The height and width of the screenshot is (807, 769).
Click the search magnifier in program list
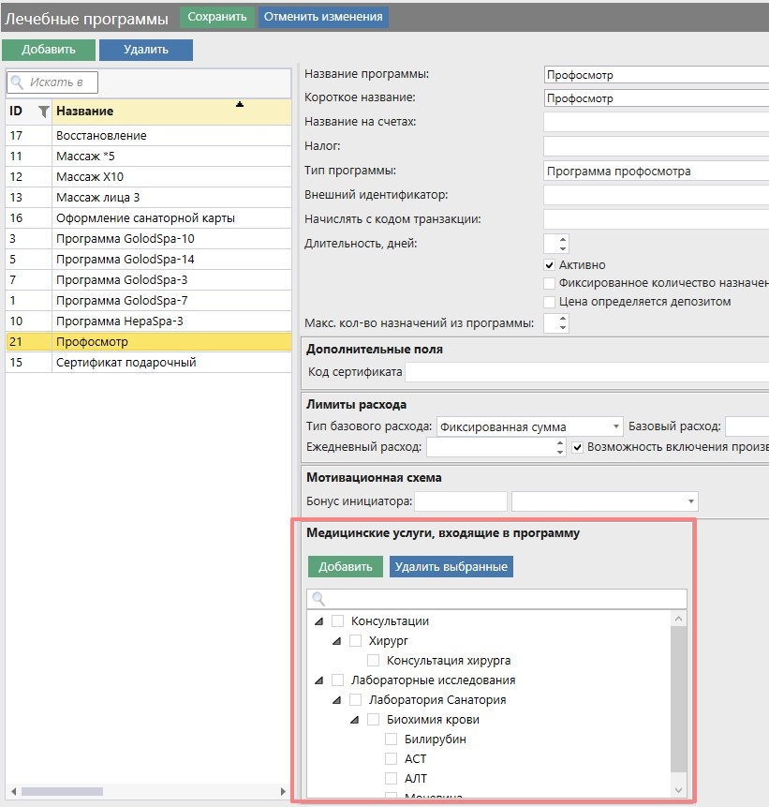tap(18, 82)
